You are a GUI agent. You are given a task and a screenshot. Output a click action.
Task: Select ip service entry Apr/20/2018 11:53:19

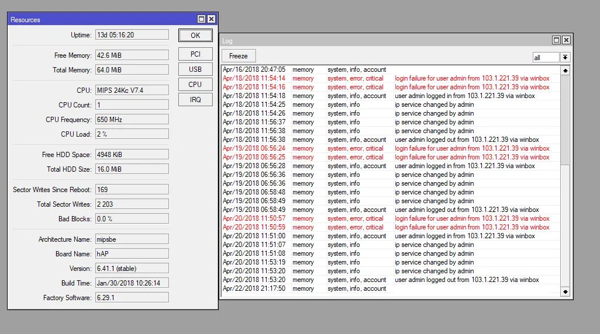point(391,263)
